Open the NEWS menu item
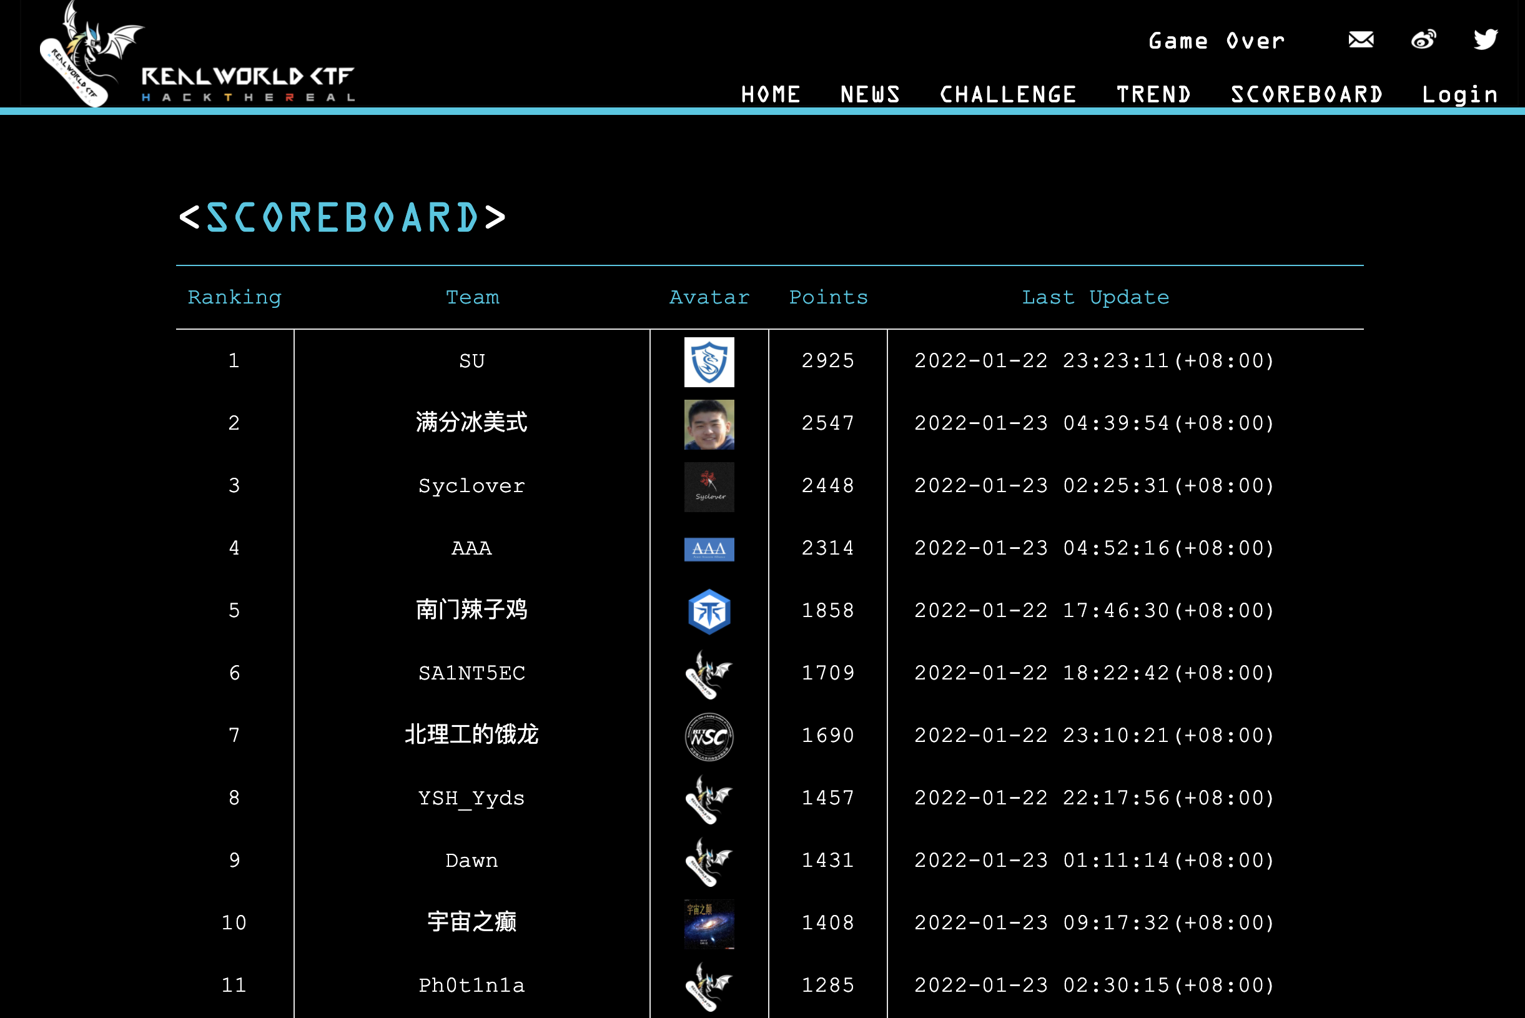This screenshot has height=1018, width=1525. 870,95
